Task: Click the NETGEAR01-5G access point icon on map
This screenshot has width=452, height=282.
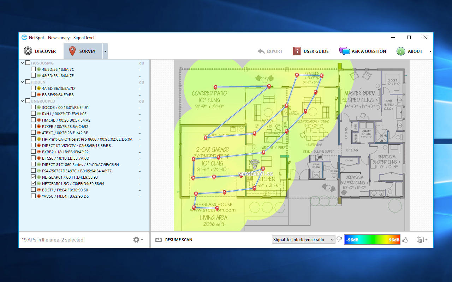Action: [255, 165]
